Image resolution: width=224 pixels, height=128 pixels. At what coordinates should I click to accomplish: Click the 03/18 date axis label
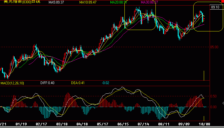(x=62, y=124)
